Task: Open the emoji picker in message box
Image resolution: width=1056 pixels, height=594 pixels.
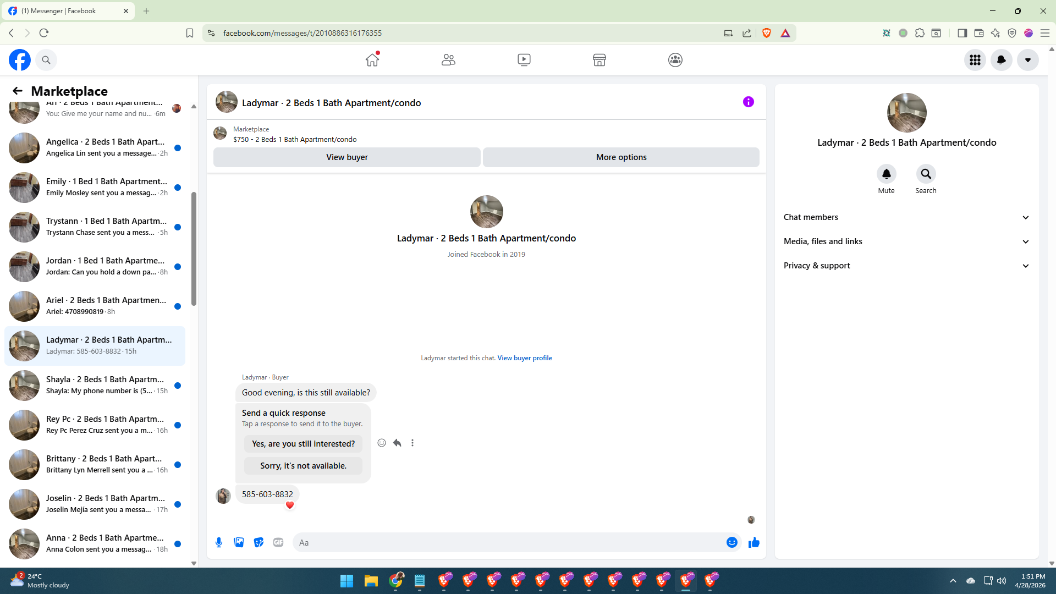Action: 732,542
